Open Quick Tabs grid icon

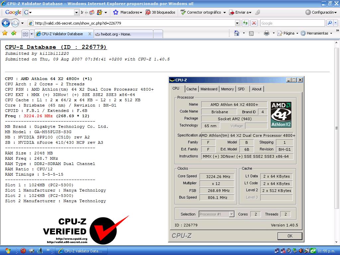25,34
